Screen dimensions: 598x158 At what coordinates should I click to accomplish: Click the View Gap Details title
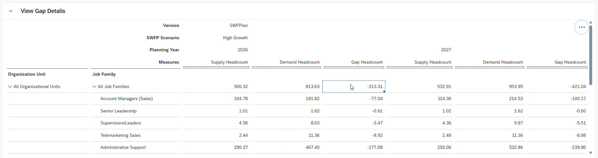[43, 11]
